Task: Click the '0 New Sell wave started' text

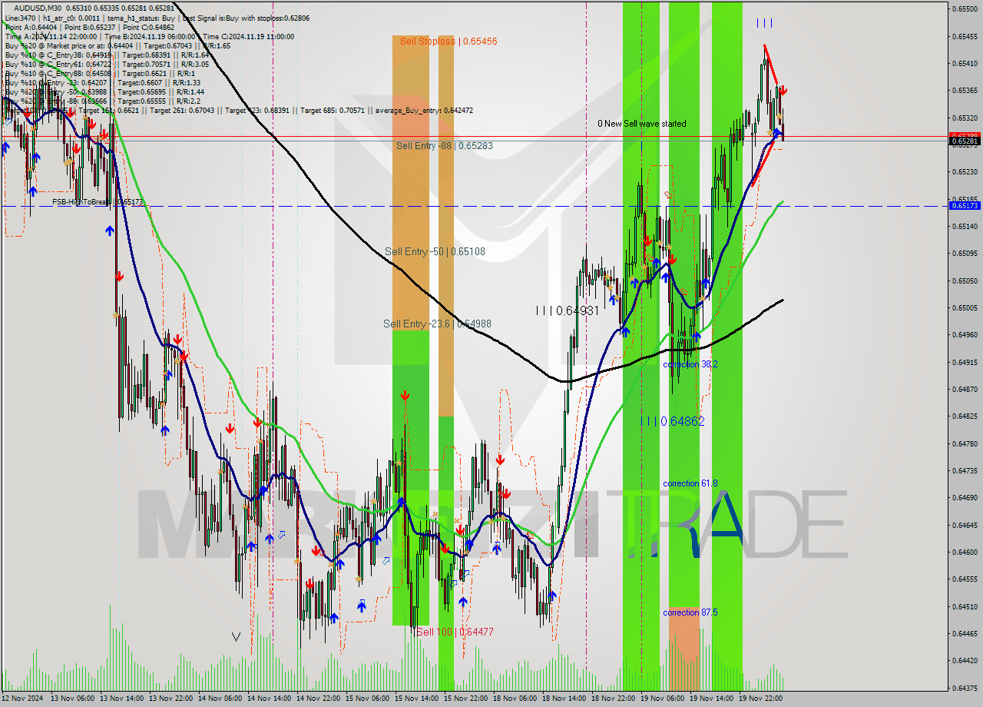Action: point(642,124)
